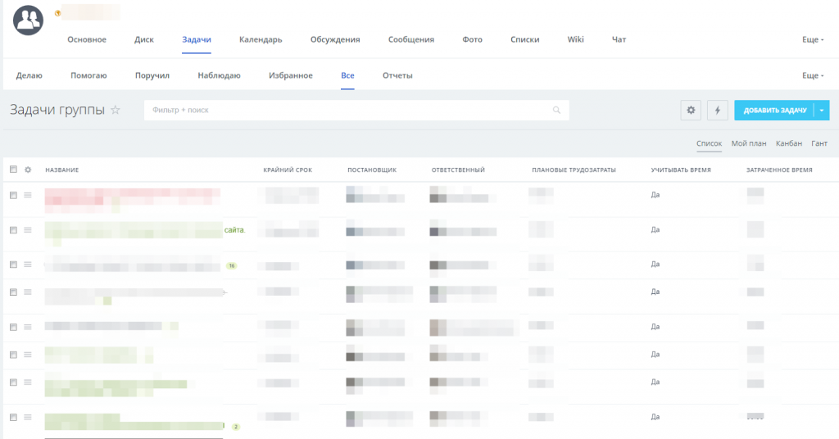Open the Чат tab
The image size is (839, 439).
point(619,39)
